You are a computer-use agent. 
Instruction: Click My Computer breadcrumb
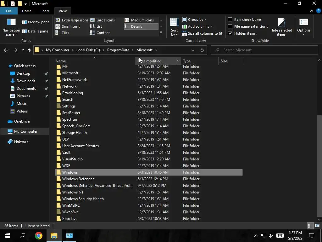pyautogui.click(x=58, y=50)
